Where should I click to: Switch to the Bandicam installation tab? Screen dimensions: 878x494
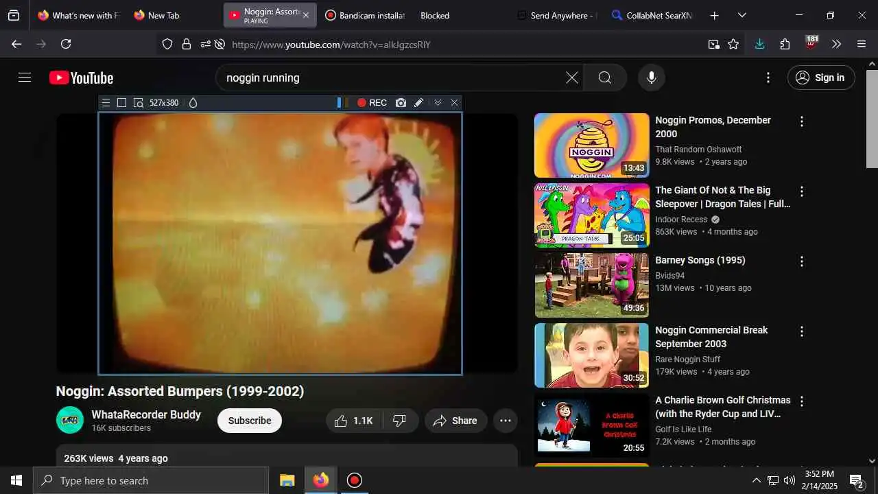point(365,15)
